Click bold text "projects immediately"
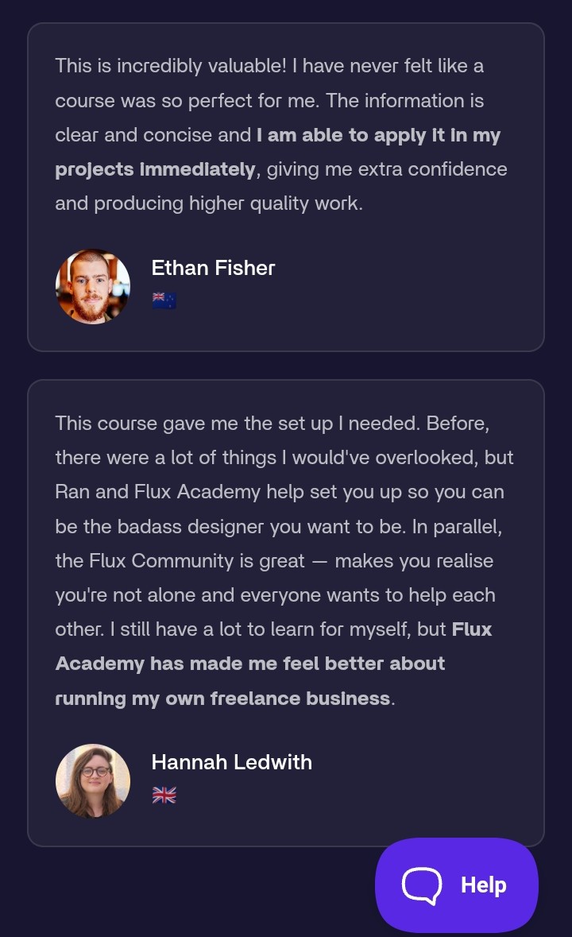 [x=155, y=170]
